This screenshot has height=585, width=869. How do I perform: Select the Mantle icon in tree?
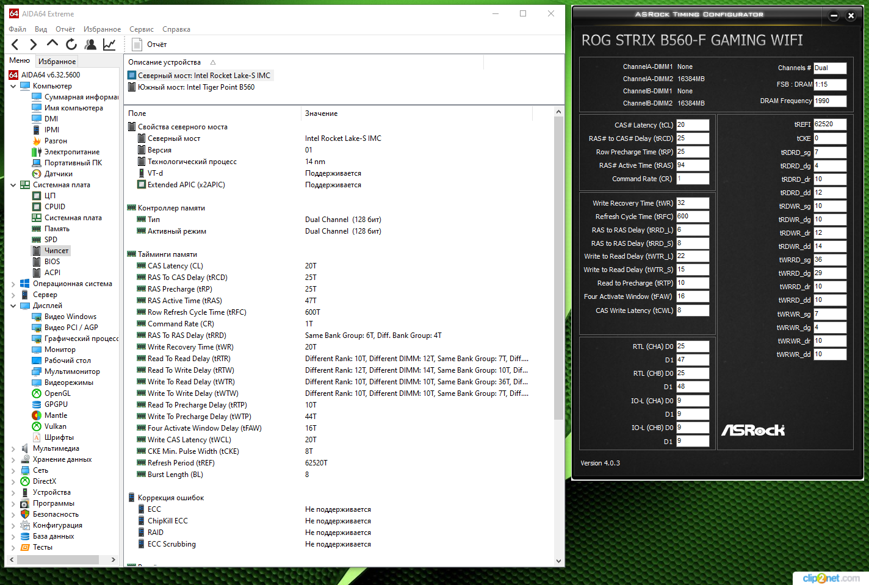37,415
